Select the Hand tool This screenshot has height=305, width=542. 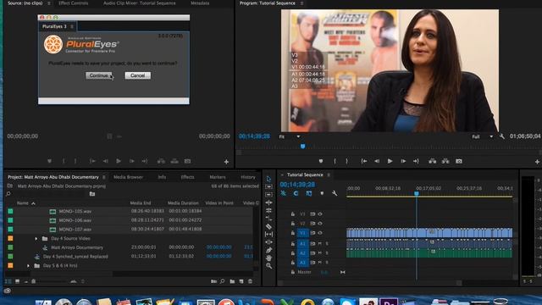[268, 258]
